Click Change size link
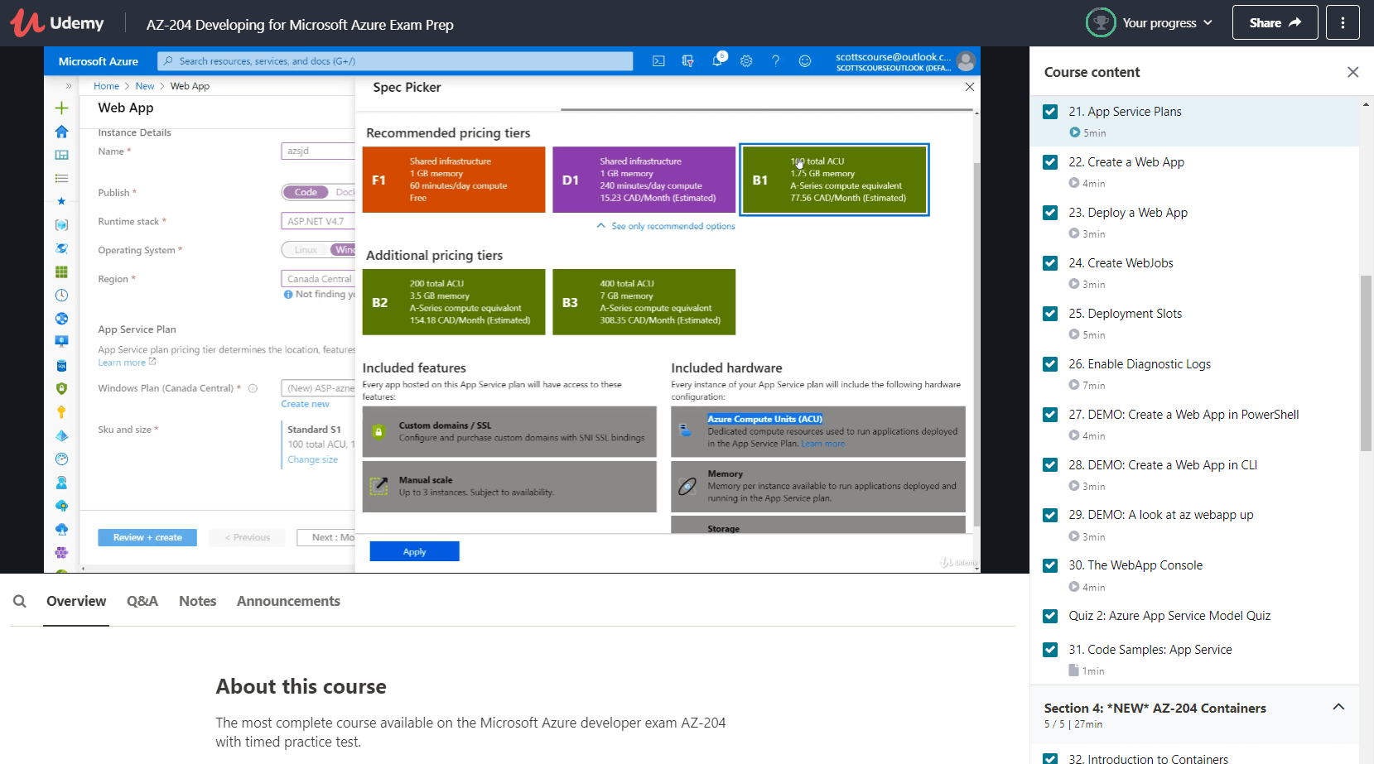1374x764 pixels. [312, 459]
